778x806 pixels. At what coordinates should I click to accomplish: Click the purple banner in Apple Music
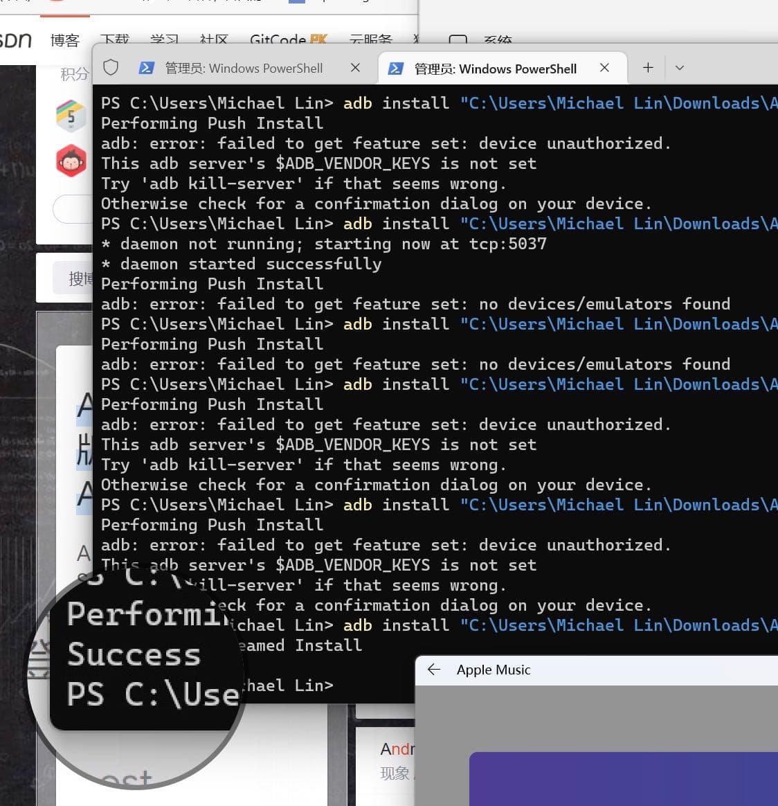tap(624, 779)
